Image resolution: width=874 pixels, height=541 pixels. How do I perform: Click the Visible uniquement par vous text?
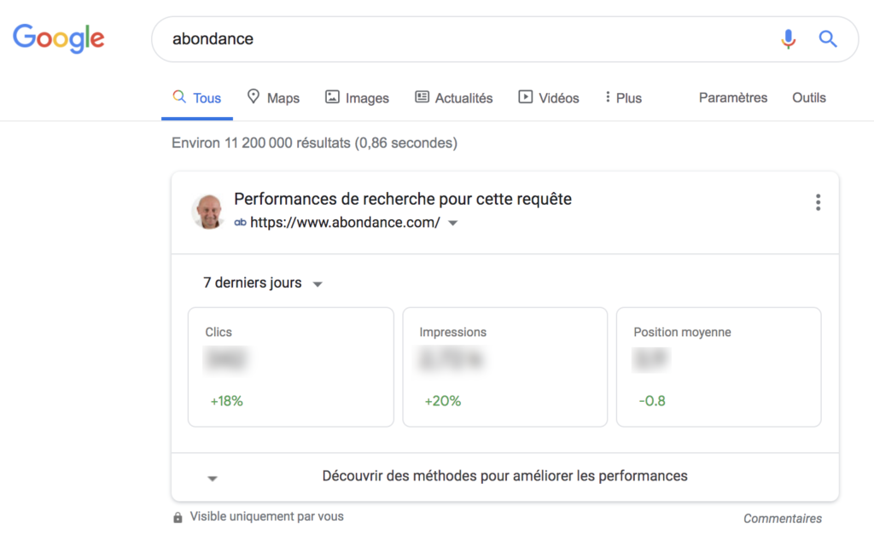point(266,516)
